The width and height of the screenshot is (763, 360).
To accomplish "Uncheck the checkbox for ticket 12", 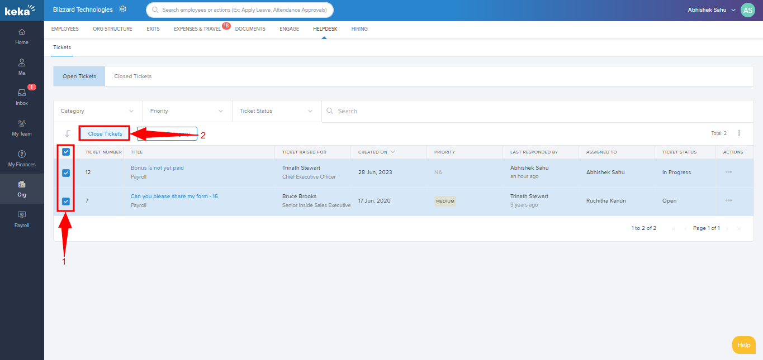I will pos(66,173).
